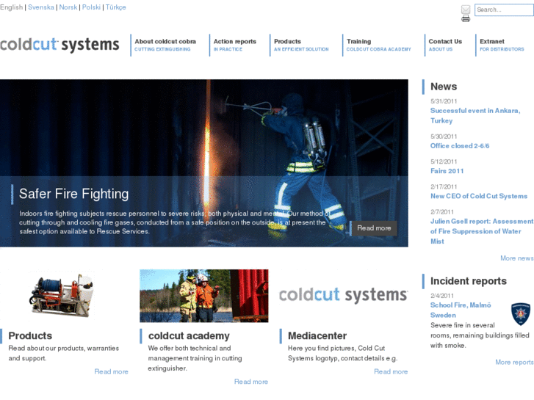Open the Extranet menu for distributors
534x400 pixels.
(502, 45)
